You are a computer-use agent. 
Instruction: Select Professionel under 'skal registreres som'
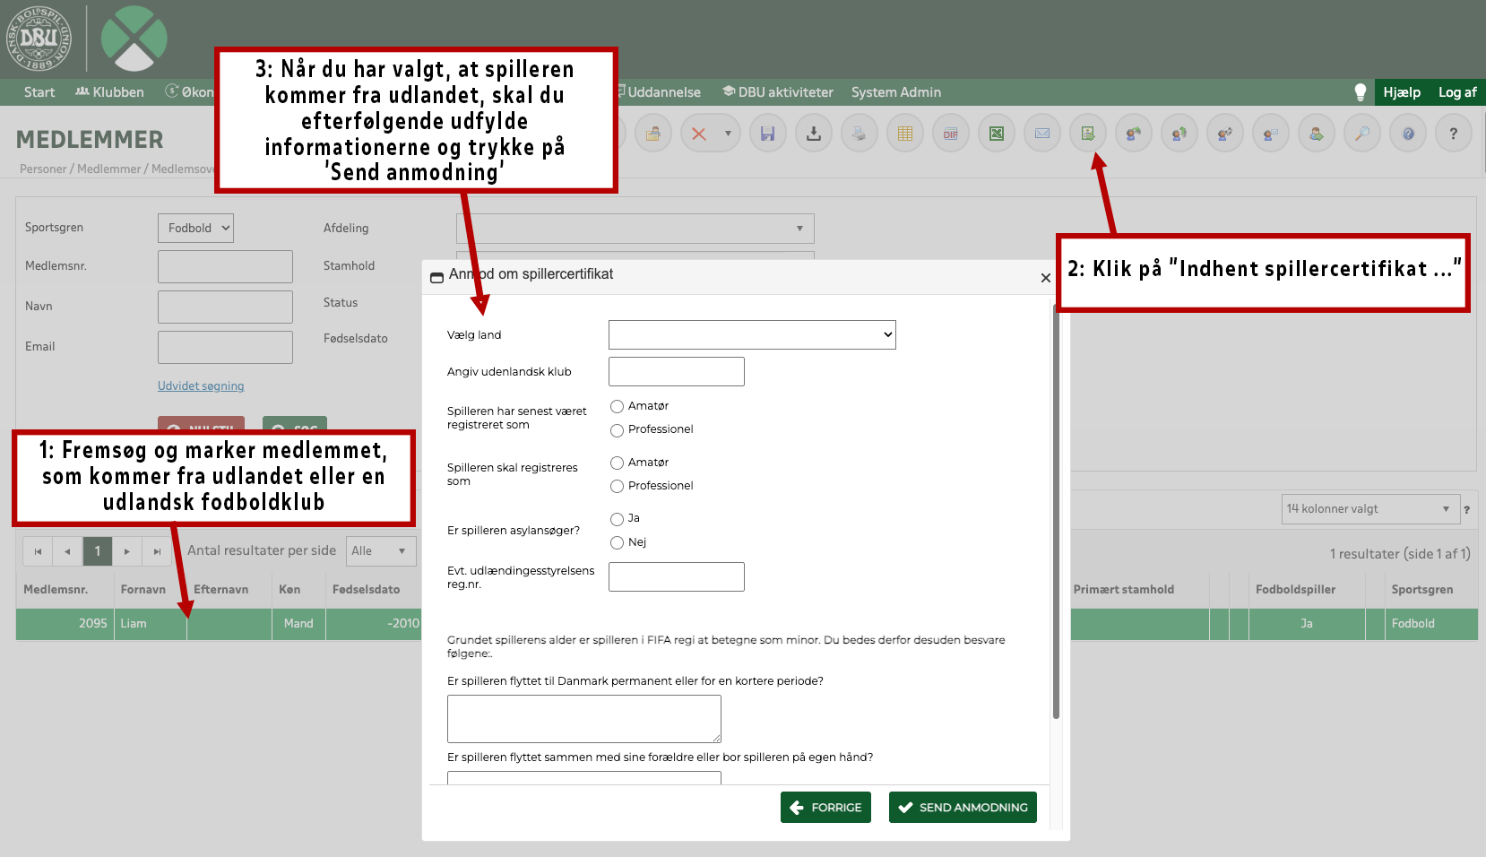[x=617, y=487]
